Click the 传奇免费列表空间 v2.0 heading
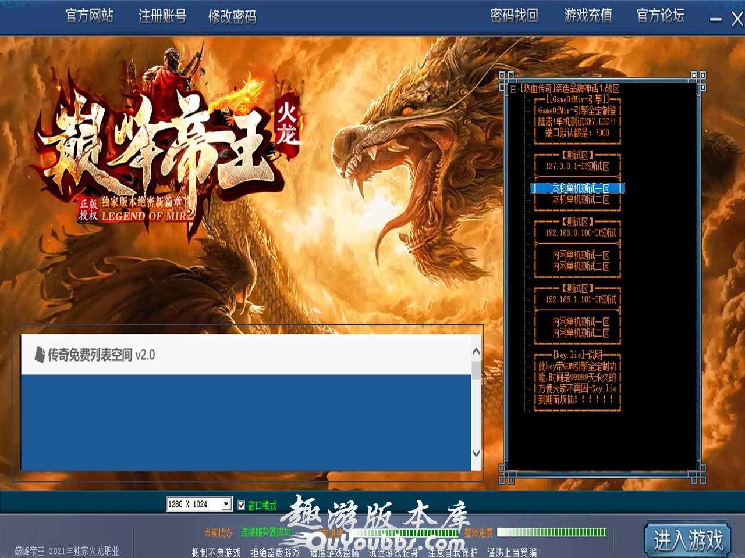745x558 pixels. pyautogui.click(x=101, y=355)
